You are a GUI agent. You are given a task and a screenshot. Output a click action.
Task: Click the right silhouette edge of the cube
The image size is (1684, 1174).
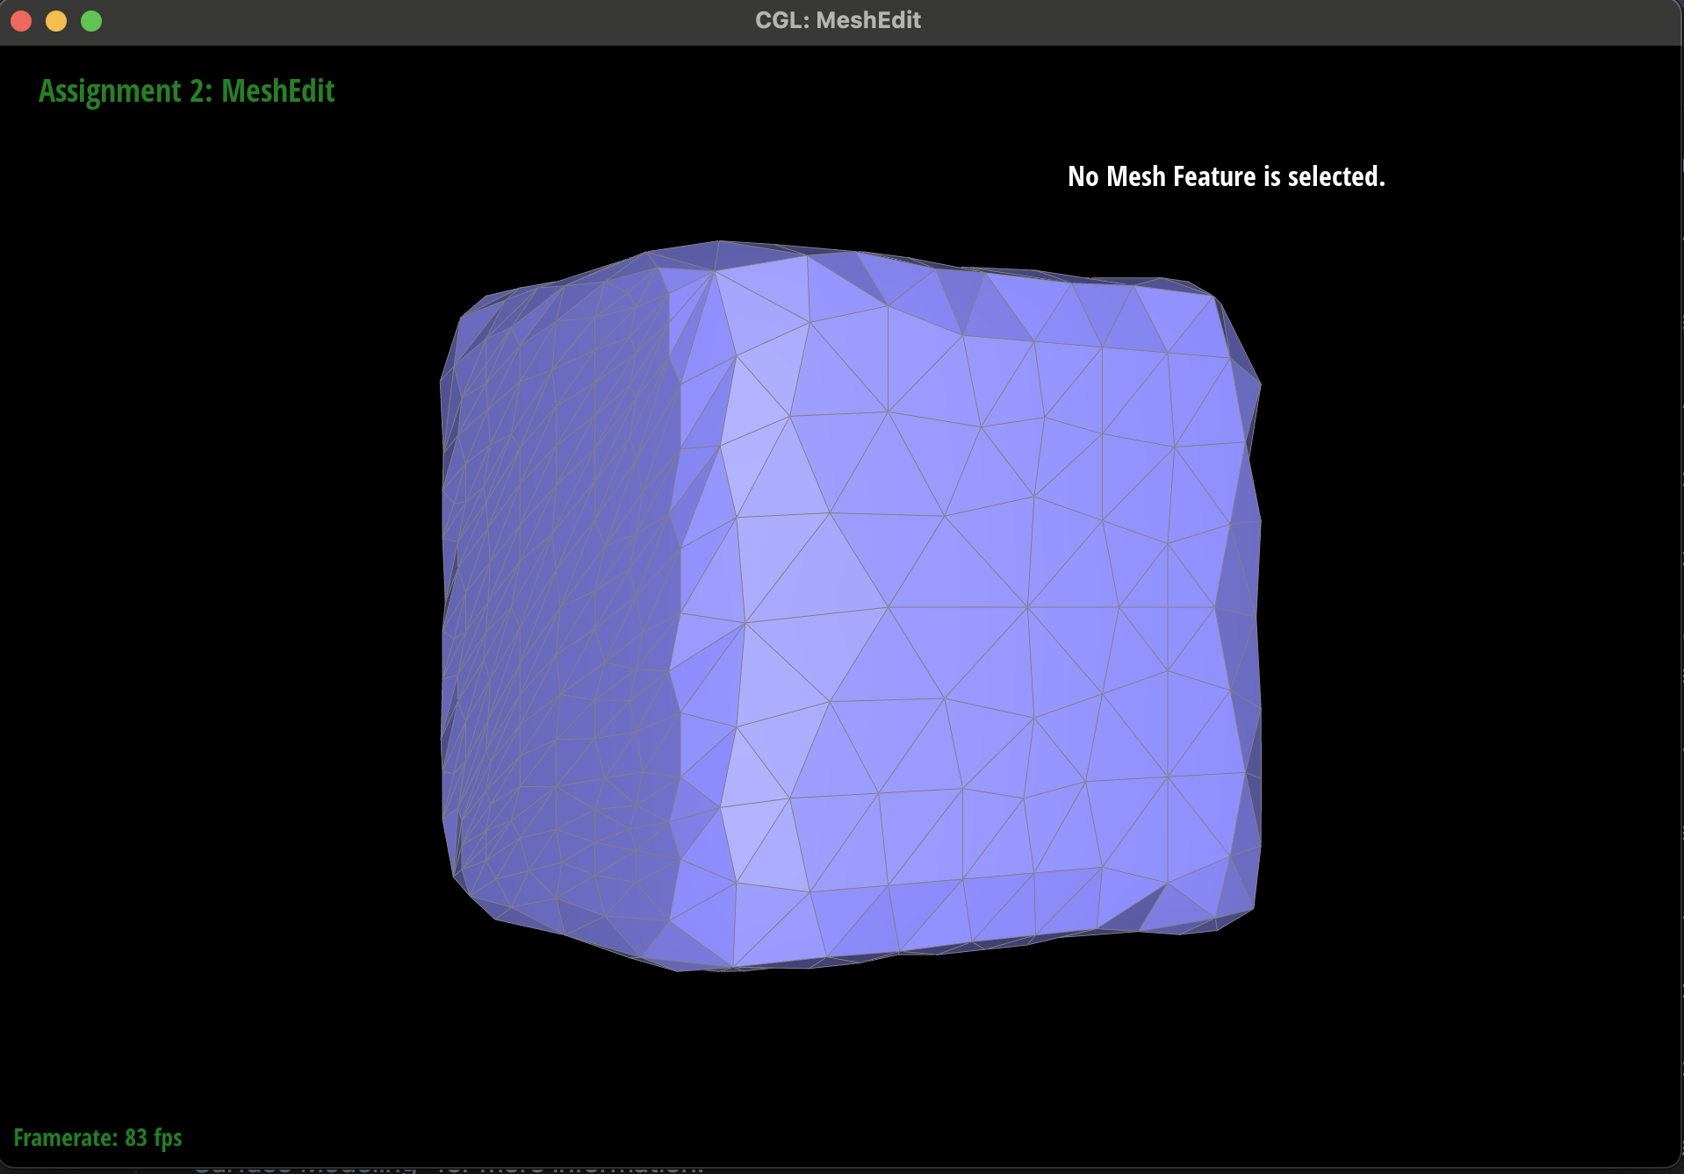pyautogui.click(x=1258, y=614)
